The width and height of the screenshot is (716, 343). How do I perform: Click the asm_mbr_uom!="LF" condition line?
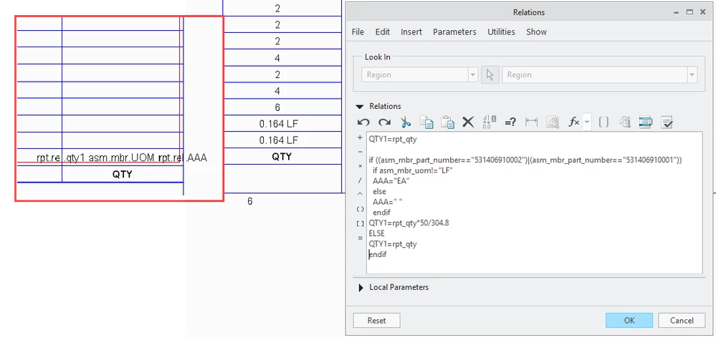(x=412, y=170)
